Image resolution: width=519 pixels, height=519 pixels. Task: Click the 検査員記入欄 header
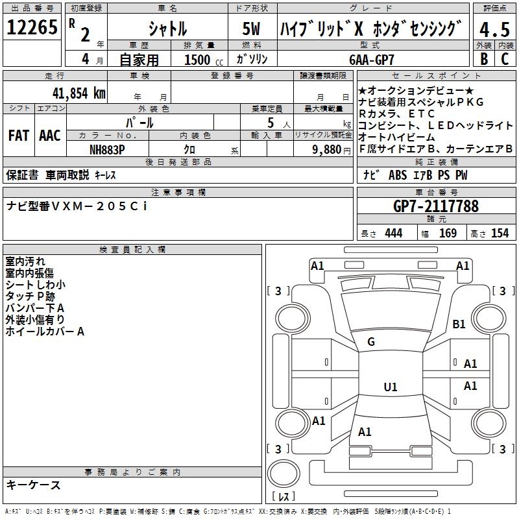(132, 250)
